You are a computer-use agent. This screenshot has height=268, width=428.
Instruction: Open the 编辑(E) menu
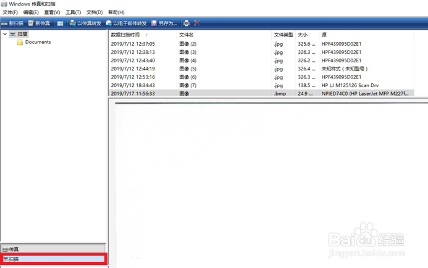click(31, 12)
